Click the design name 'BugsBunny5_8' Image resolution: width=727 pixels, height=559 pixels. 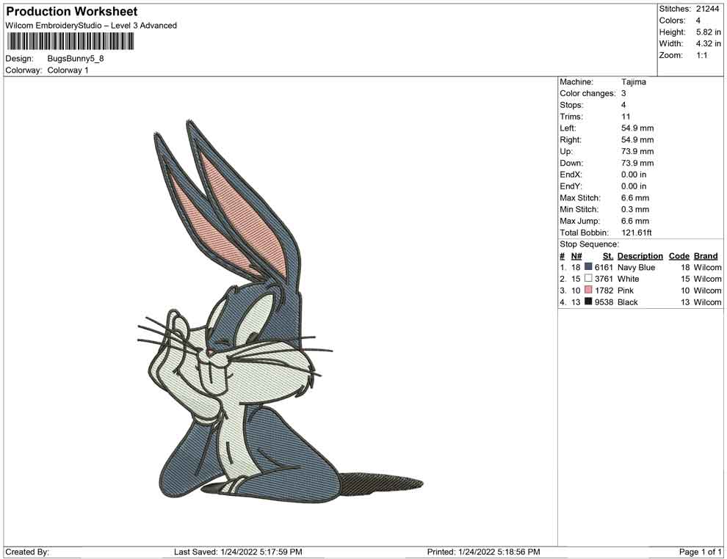coord(76,59)
